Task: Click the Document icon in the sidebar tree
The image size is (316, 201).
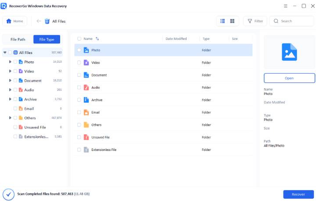Action: 21,80
